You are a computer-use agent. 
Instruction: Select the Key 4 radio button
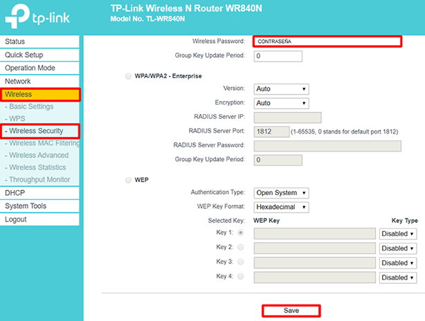click(x=240, y=277)
